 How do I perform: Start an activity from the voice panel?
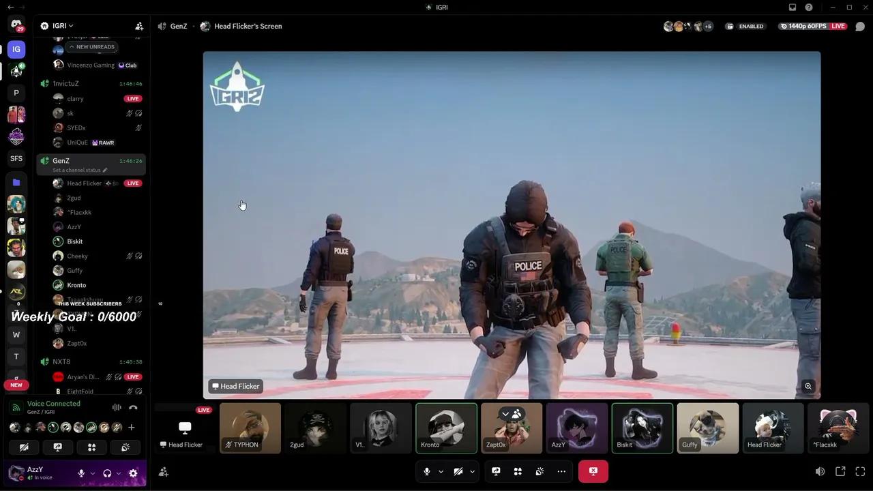(91, 447)
